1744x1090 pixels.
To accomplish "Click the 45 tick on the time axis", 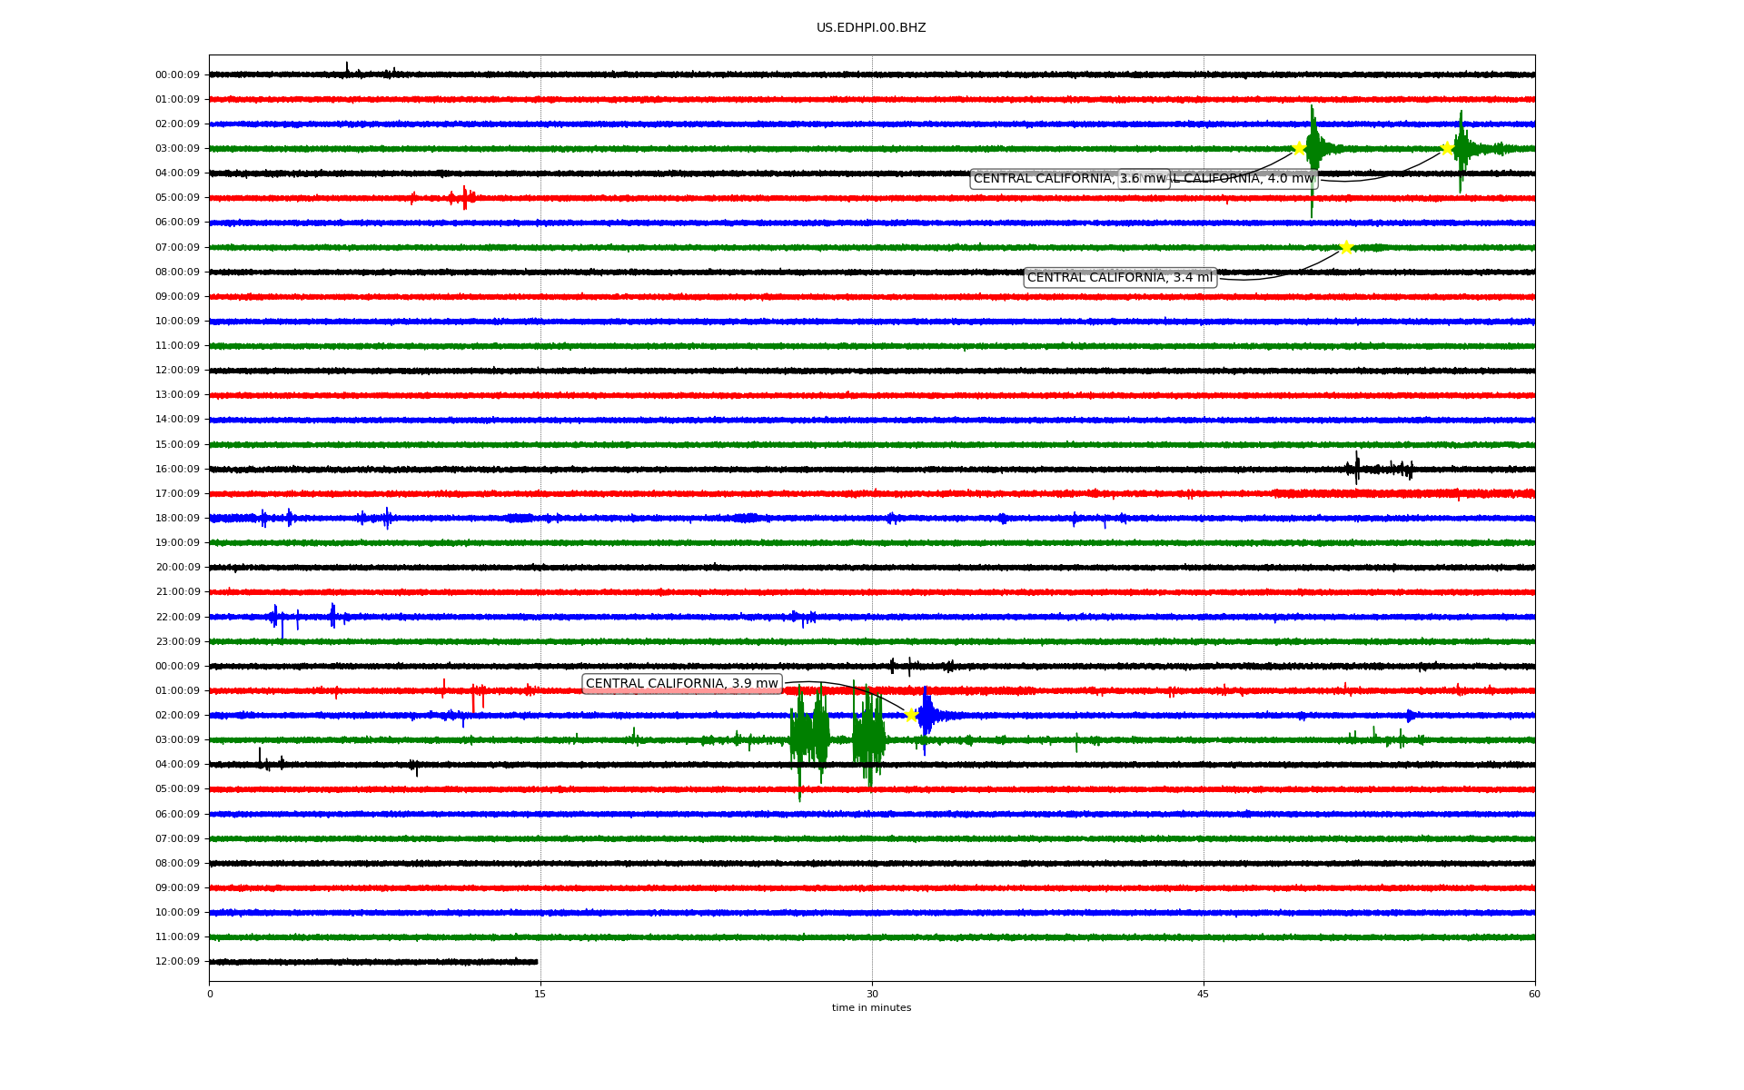I will pyautogui.click(x=1204, y=994).
